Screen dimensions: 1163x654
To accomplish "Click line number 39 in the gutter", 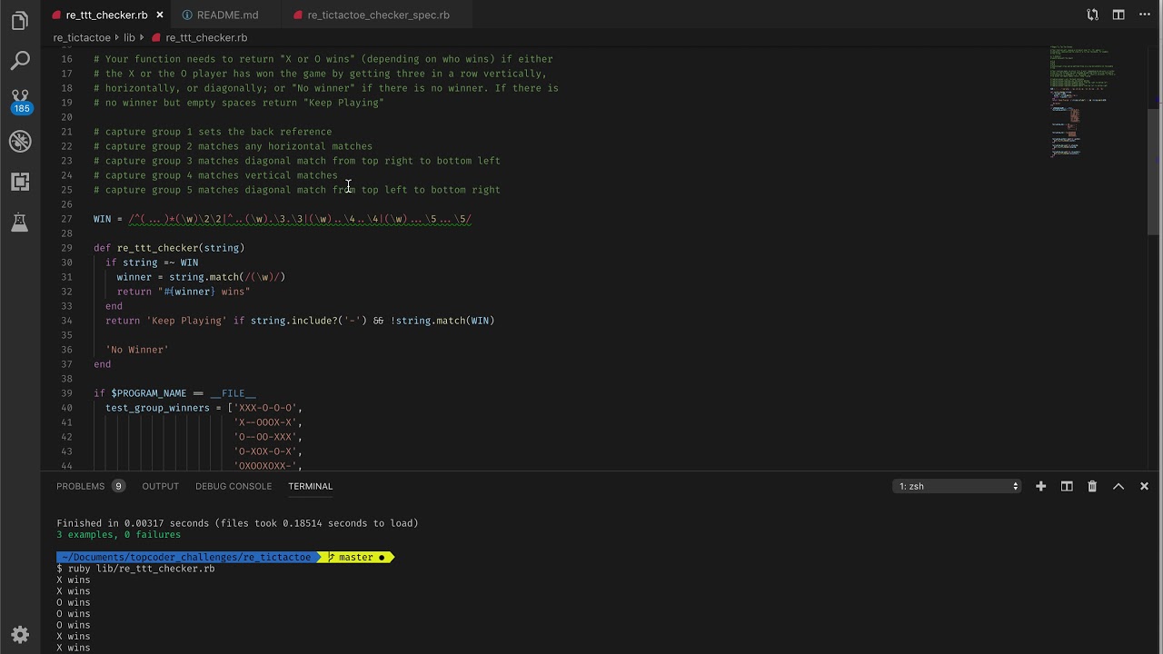I will coord(67,393).
